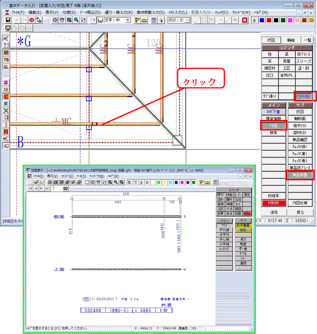This screenshot has height=334, width=317.
Task: Open the 表示(V) menu in main window
Action: [x=52, y=12]
